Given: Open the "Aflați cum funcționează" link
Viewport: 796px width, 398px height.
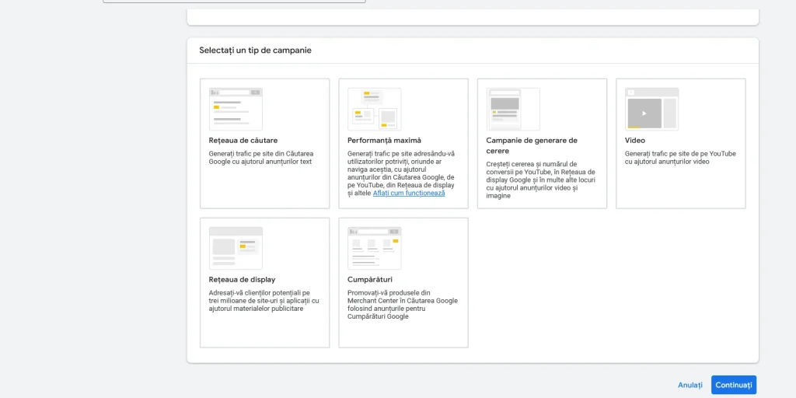Looking at the screenshot, I should point(409,193).
